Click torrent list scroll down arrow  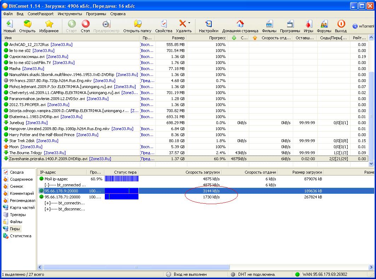(371, 164)
